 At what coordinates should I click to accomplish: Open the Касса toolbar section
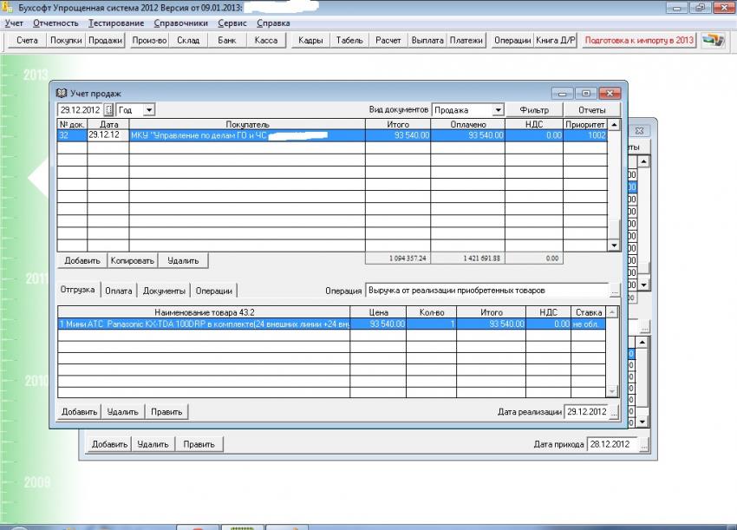point(266,41)
